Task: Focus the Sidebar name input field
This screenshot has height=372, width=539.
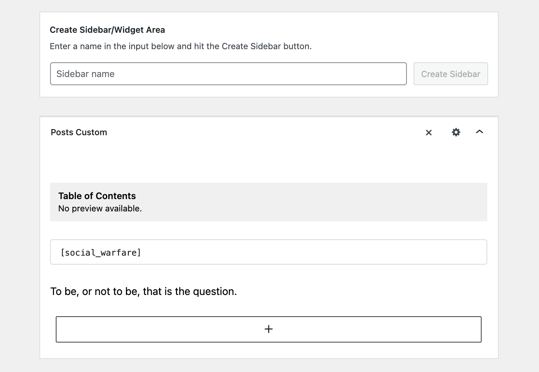Action: 228,74
